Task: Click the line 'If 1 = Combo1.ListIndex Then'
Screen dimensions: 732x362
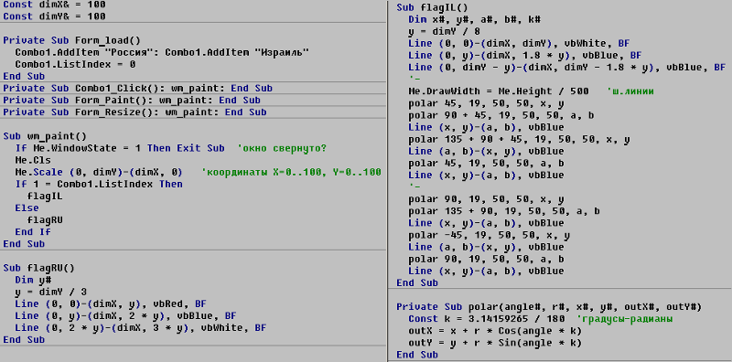Action: coord(99,185)
